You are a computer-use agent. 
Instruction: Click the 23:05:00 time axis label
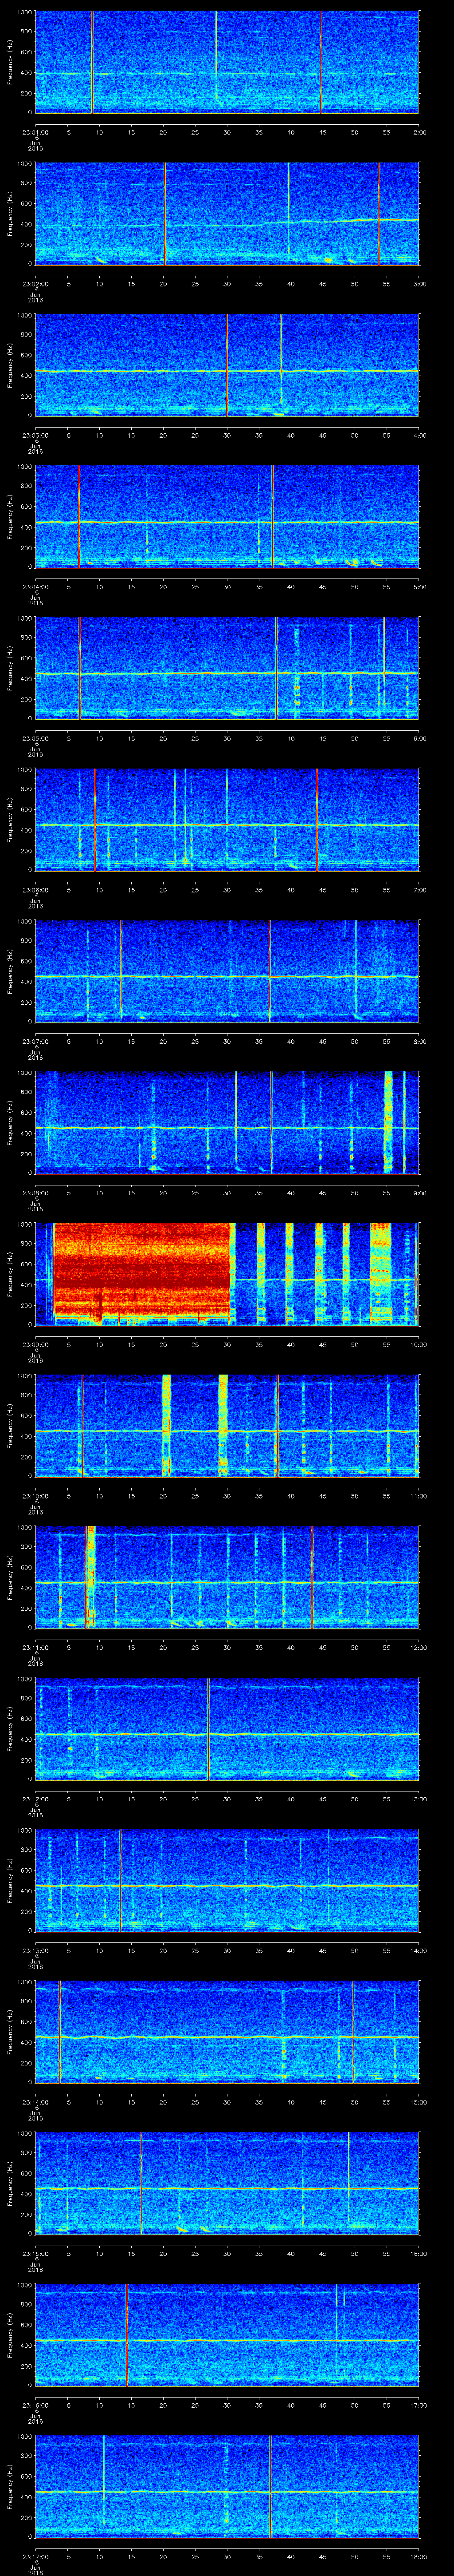coord(35,738)
